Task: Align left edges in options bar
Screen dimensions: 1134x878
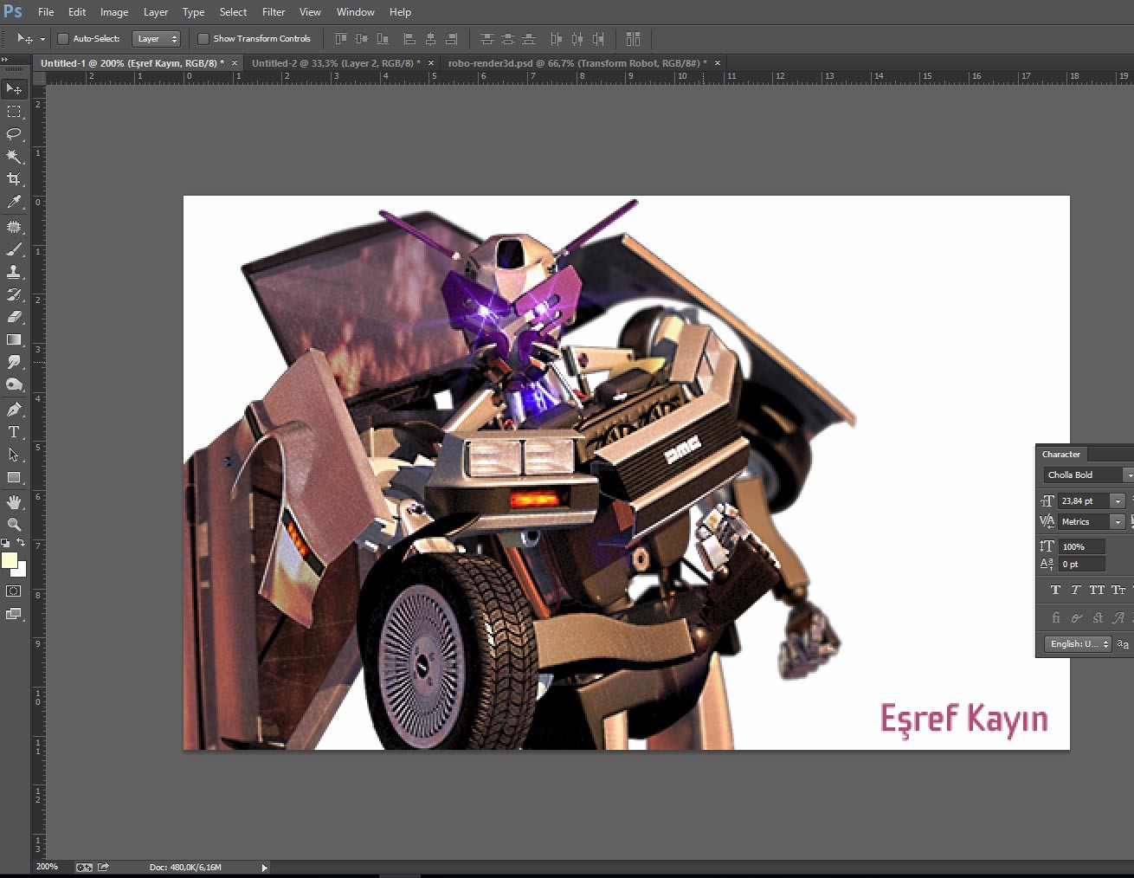Action: tap(409, 39)
